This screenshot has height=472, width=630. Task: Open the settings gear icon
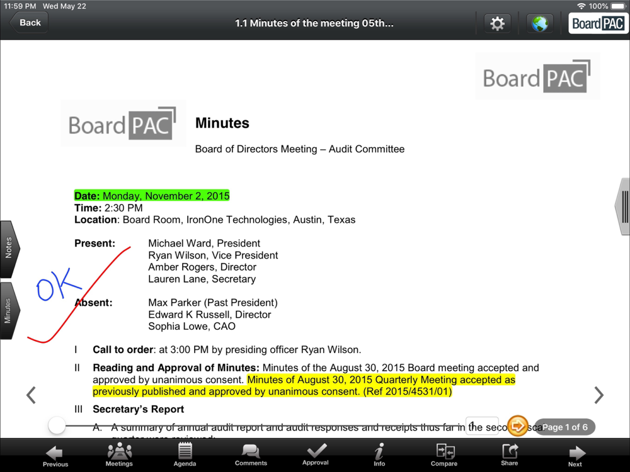[x=497, y=23]
